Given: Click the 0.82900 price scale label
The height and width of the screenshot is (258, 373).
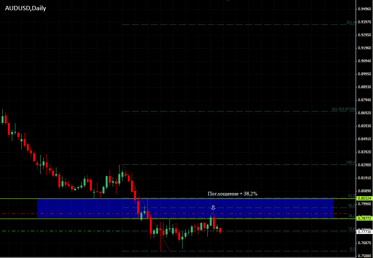Looking at the screenshot, I should click(x=364, y=165).
